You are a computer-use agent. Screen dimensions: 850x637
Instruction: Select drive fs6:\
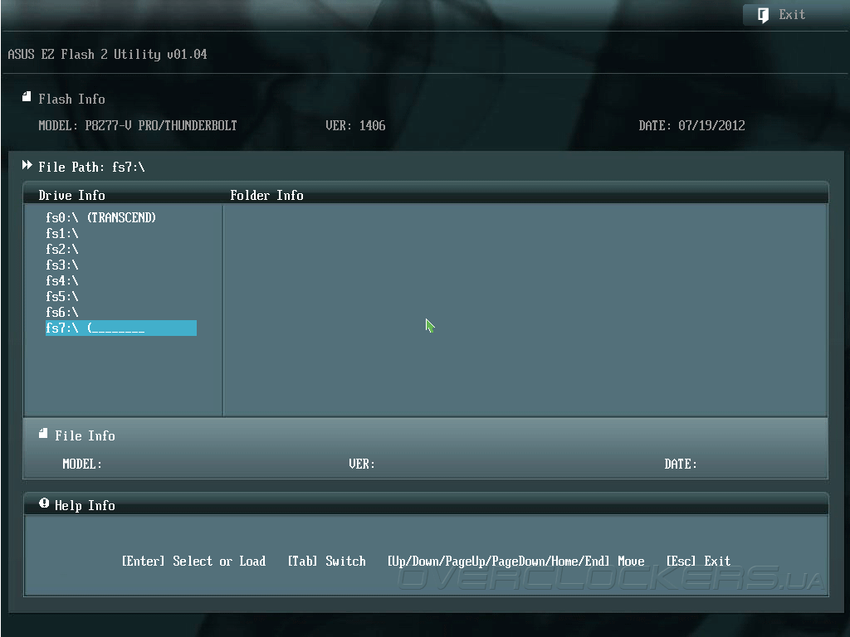tap(62, 312)
